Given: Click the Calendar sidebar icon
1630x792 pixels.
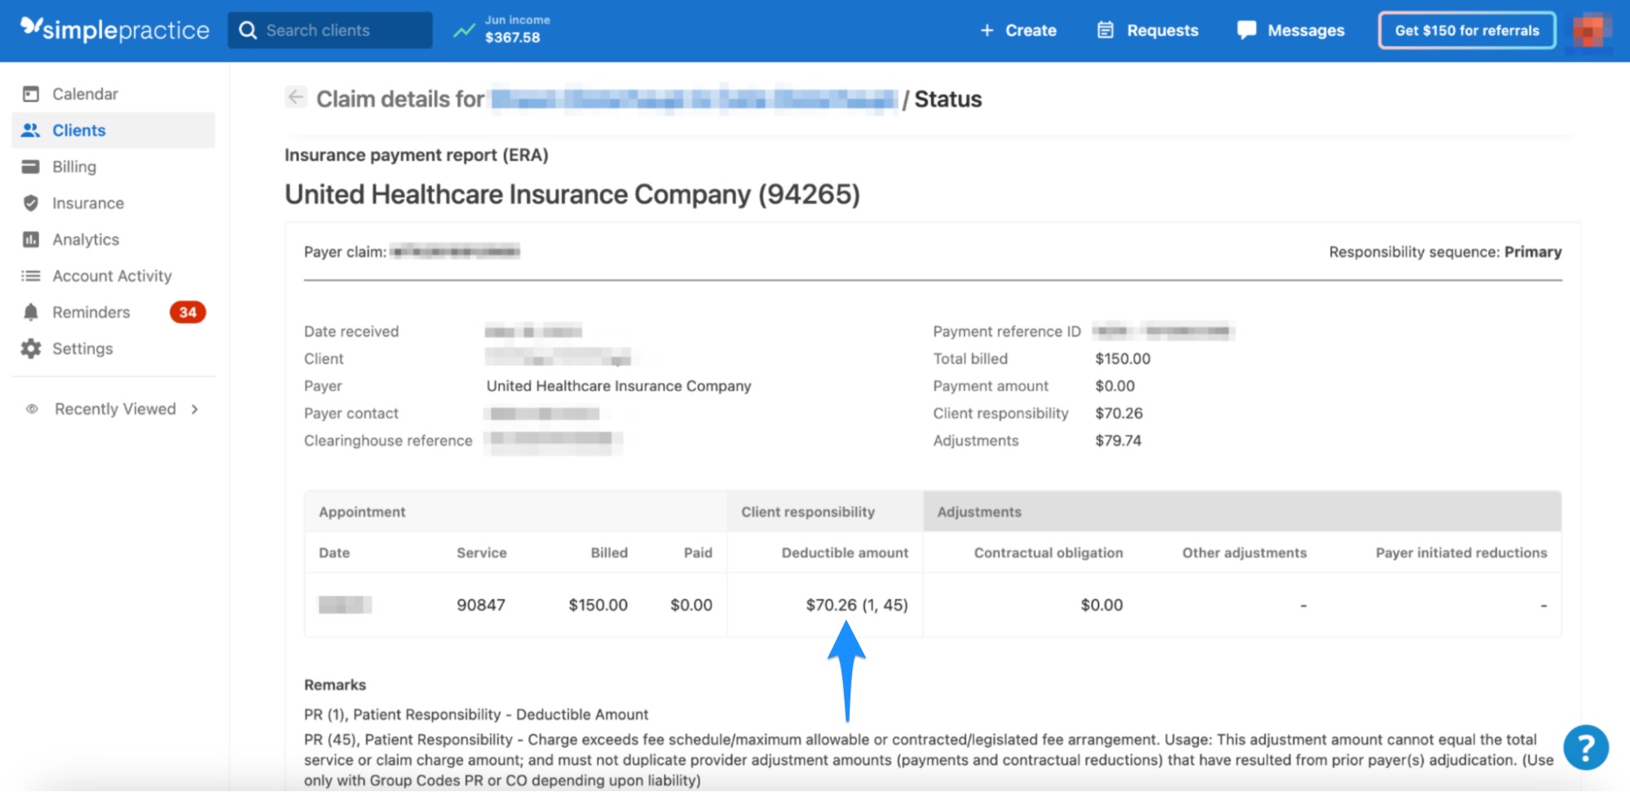Looking at the screenshot, I should click(31, 94).
